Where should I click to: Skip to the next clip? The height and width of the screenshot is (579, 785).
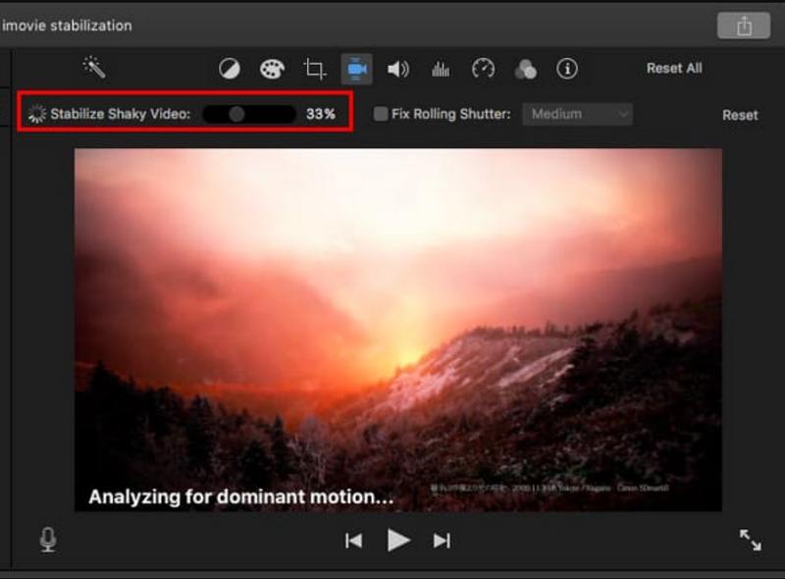(442, 541)
